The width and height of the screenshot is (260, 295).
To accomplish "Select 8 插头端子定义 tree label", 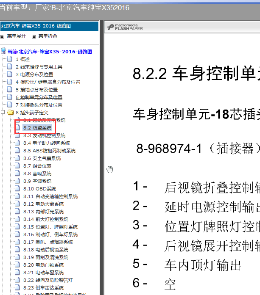I will tap(32, 113).
